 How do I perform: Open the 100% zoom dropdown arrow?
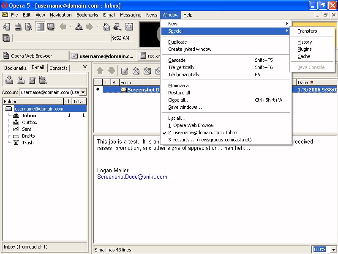[333, 249]
